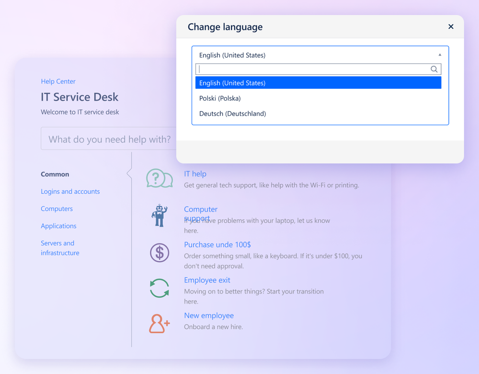The height and width of the screenshot is (374, 479).
Task: Open Logins and accounts category
Action: coord(70,191)
